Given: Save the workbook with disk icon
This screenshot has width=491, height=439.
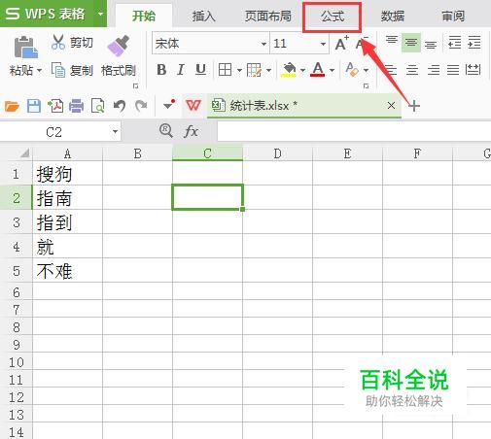Looking at the screenshot, I should pyautogui.click(x=34, y=106).
